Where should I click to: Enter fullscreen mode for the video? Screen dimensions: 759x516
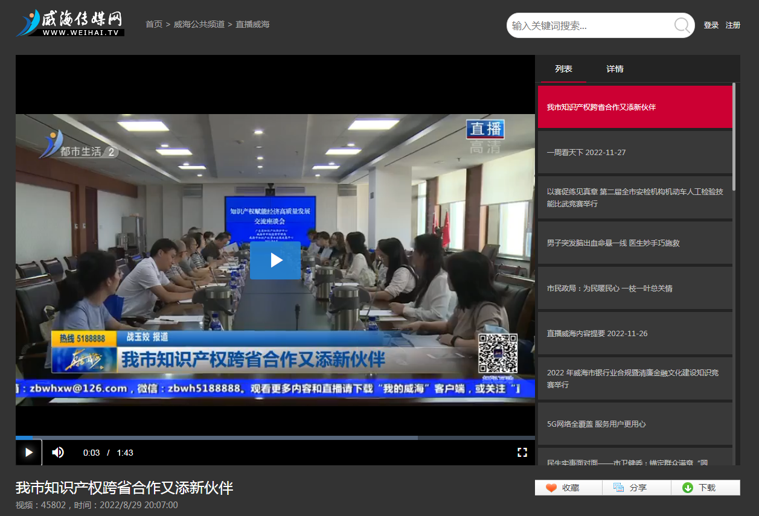(522, 453)
